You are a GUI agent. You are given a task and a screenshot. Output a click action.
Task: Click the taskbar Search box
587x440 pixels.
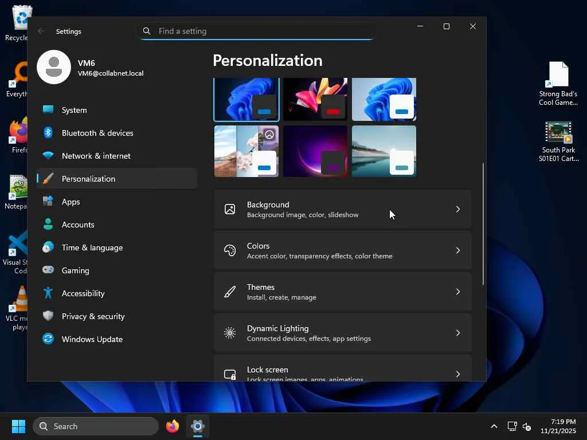click(96, 426)
